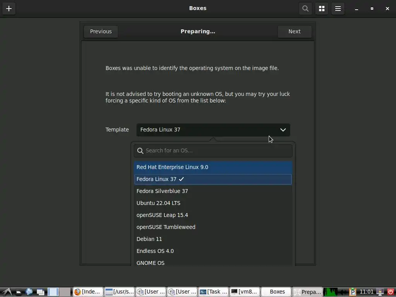Screen dimensions: 396x297
Task: Open the search icon in Boxes header
Action: pyautogui.click(x=306, y=9)
